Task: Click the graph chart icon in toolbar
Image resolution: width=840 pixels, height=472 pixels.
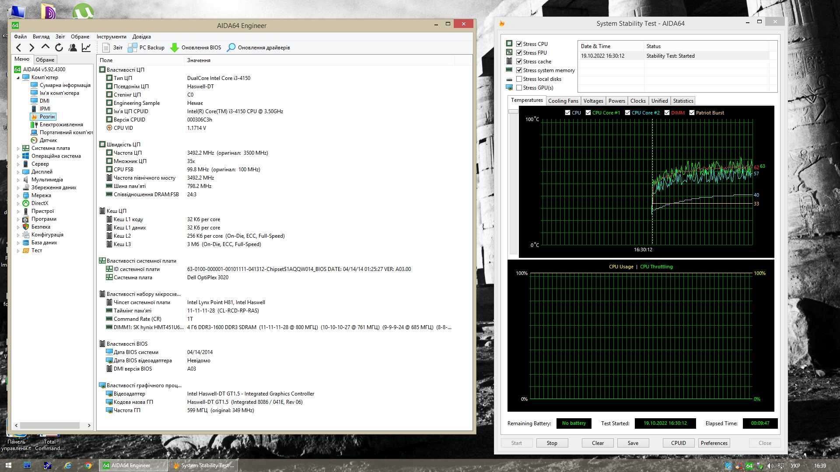Action: point(86,48)
